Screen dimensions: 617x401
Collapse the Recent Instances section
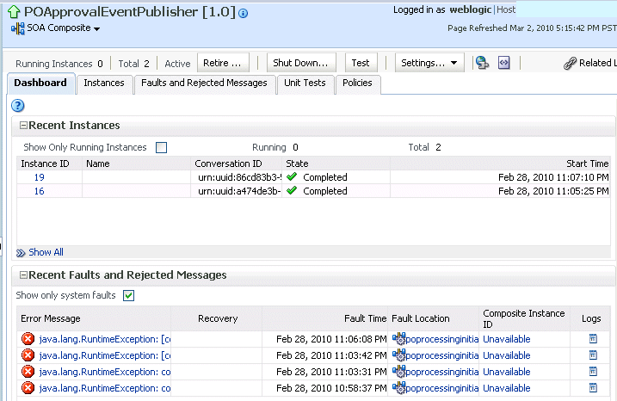point(23,126)
